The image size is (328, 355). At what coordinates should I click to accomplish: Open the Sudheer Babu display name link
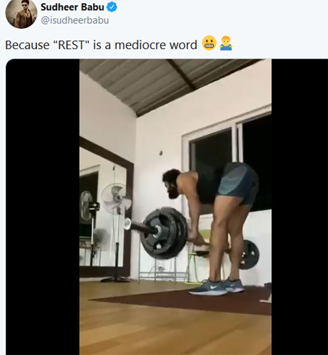pyautogui.click(x=72, y=7)
